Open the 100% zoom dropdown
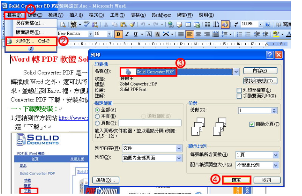Viewport: 302px width, 196px height. click(x=260, y=24)
